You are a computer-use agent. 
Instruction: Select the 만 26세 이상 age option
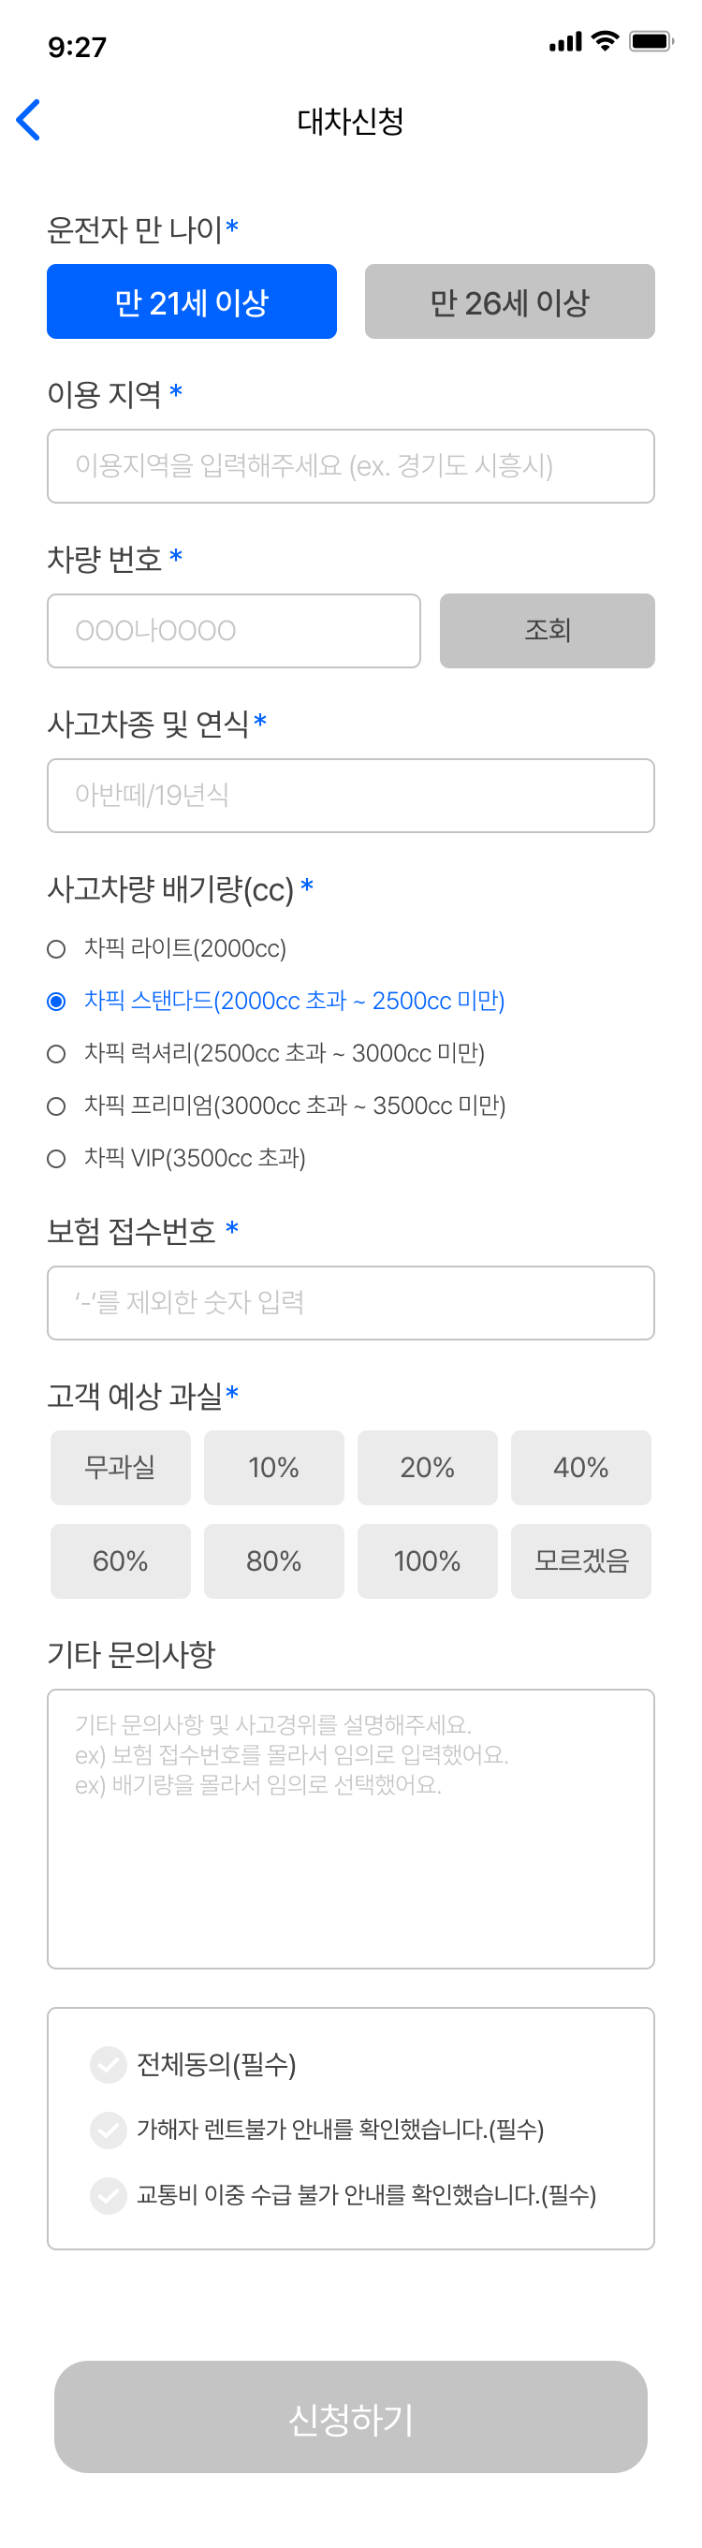click(x=509, y=301)
